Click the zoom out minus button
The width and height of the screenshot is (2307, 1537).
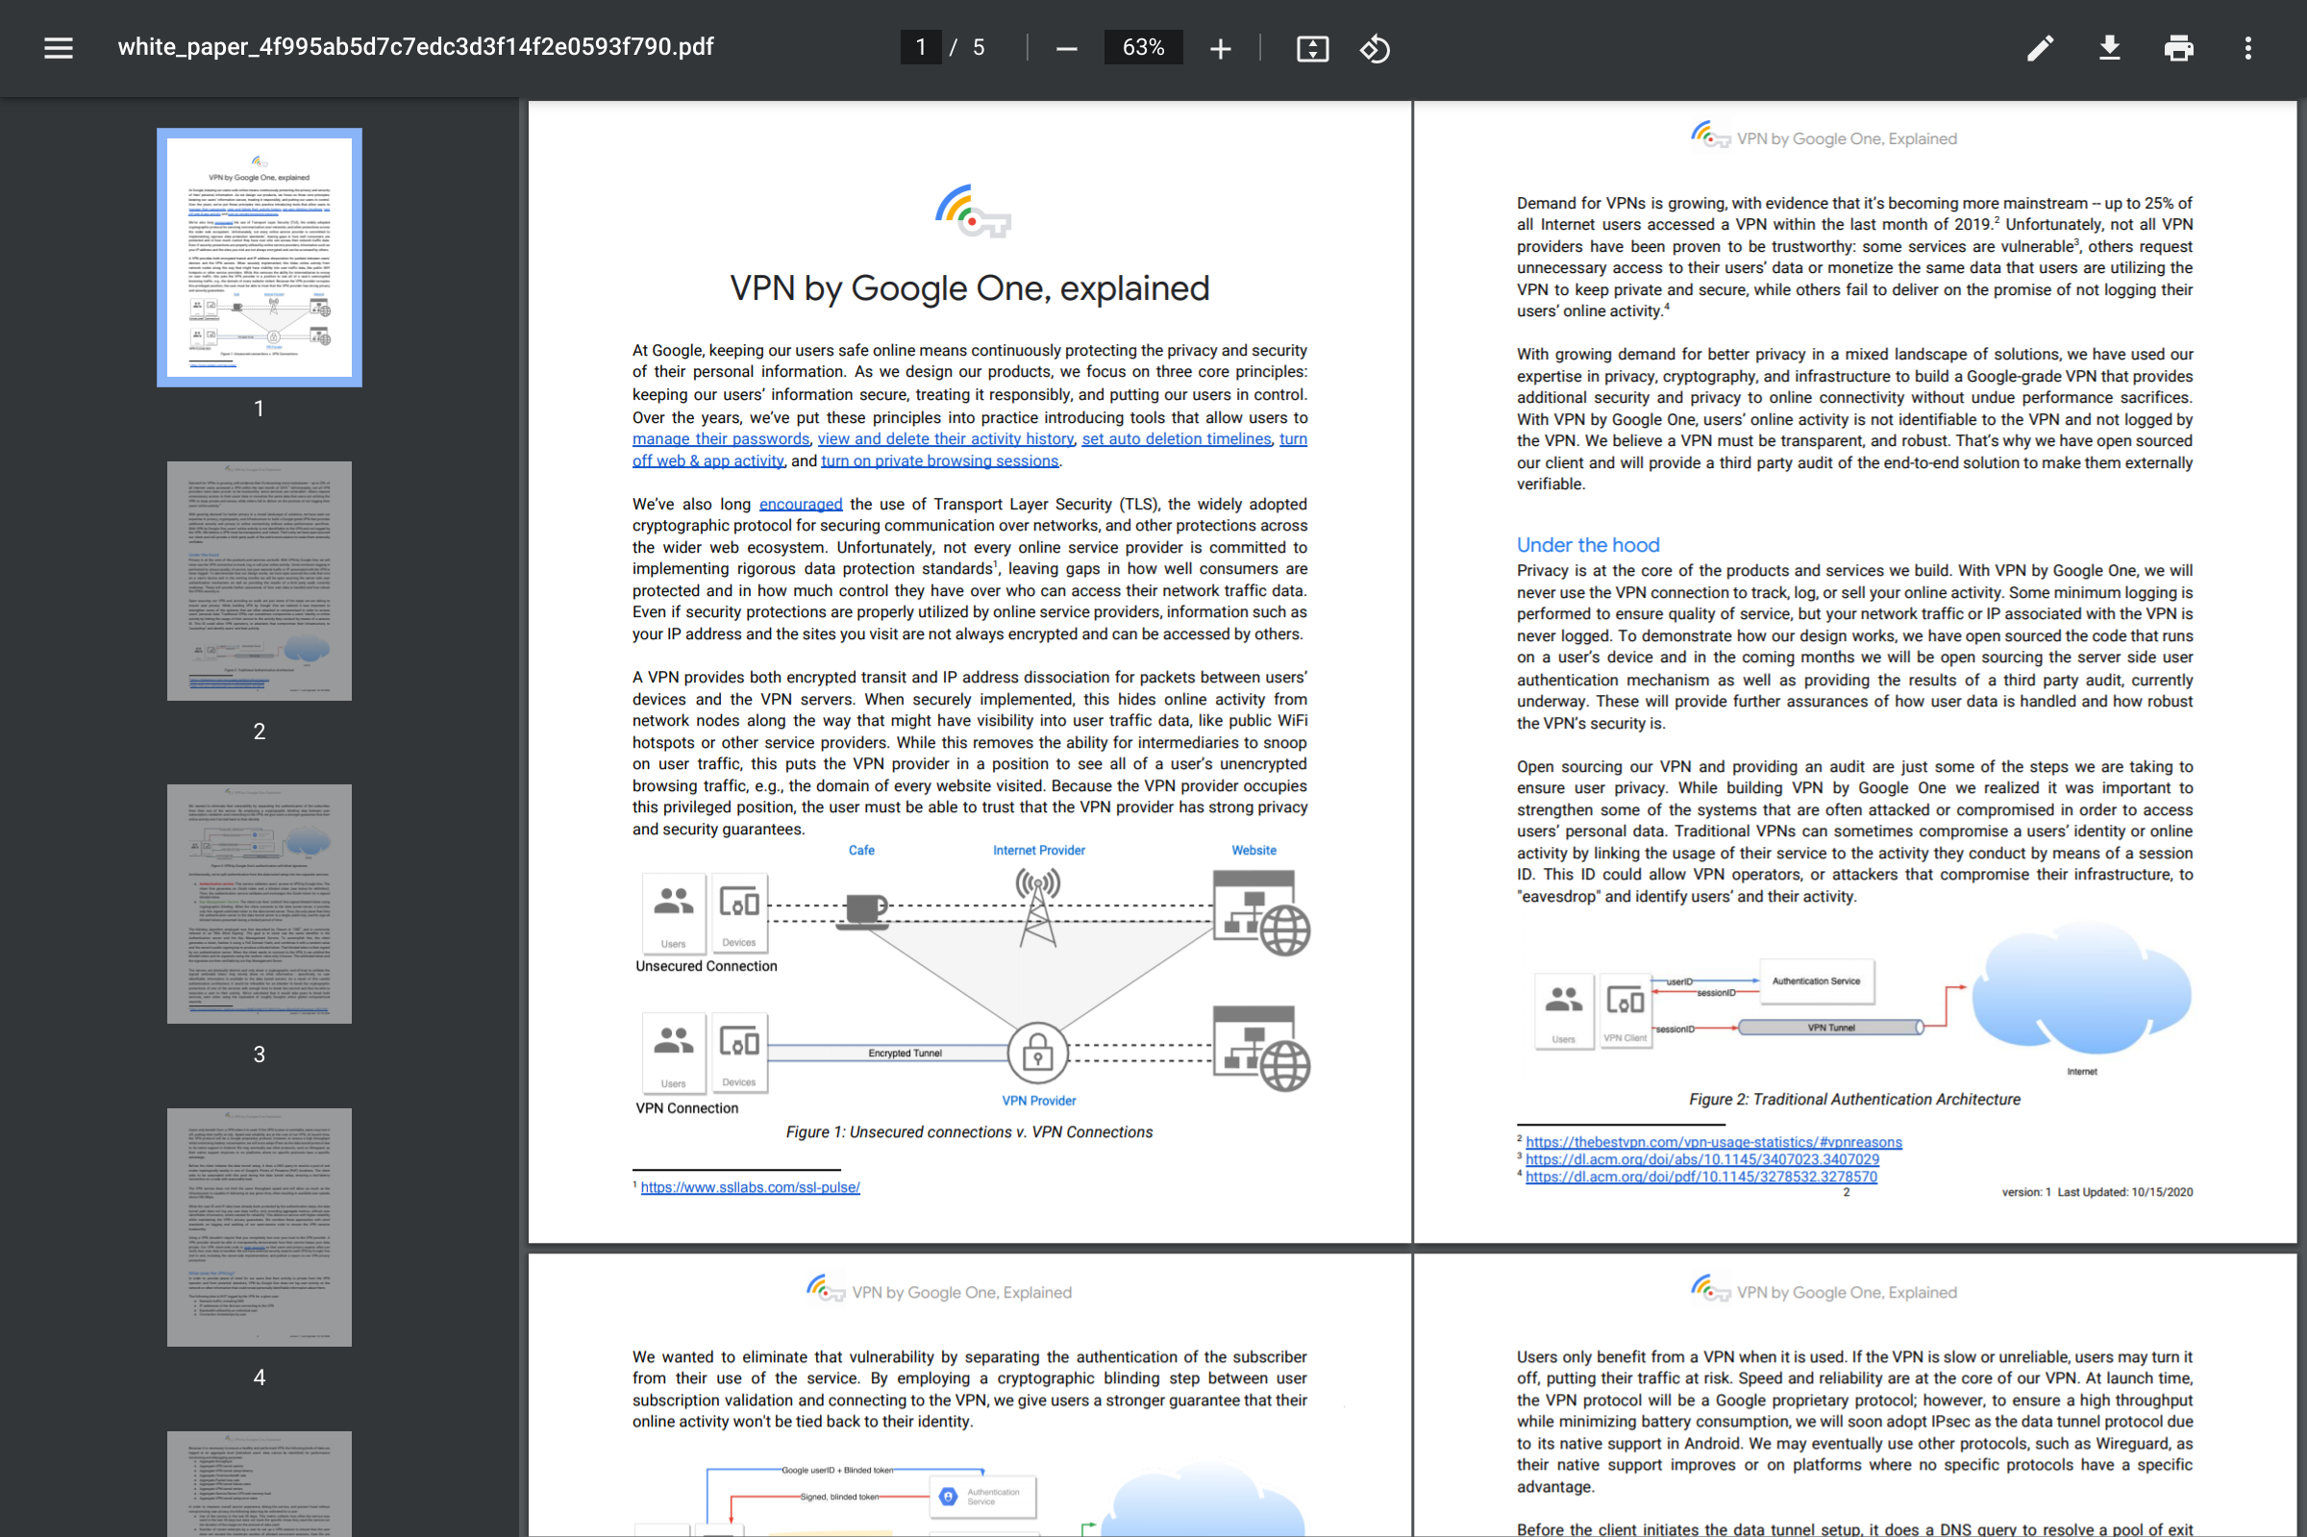(x=1066, y=48)
